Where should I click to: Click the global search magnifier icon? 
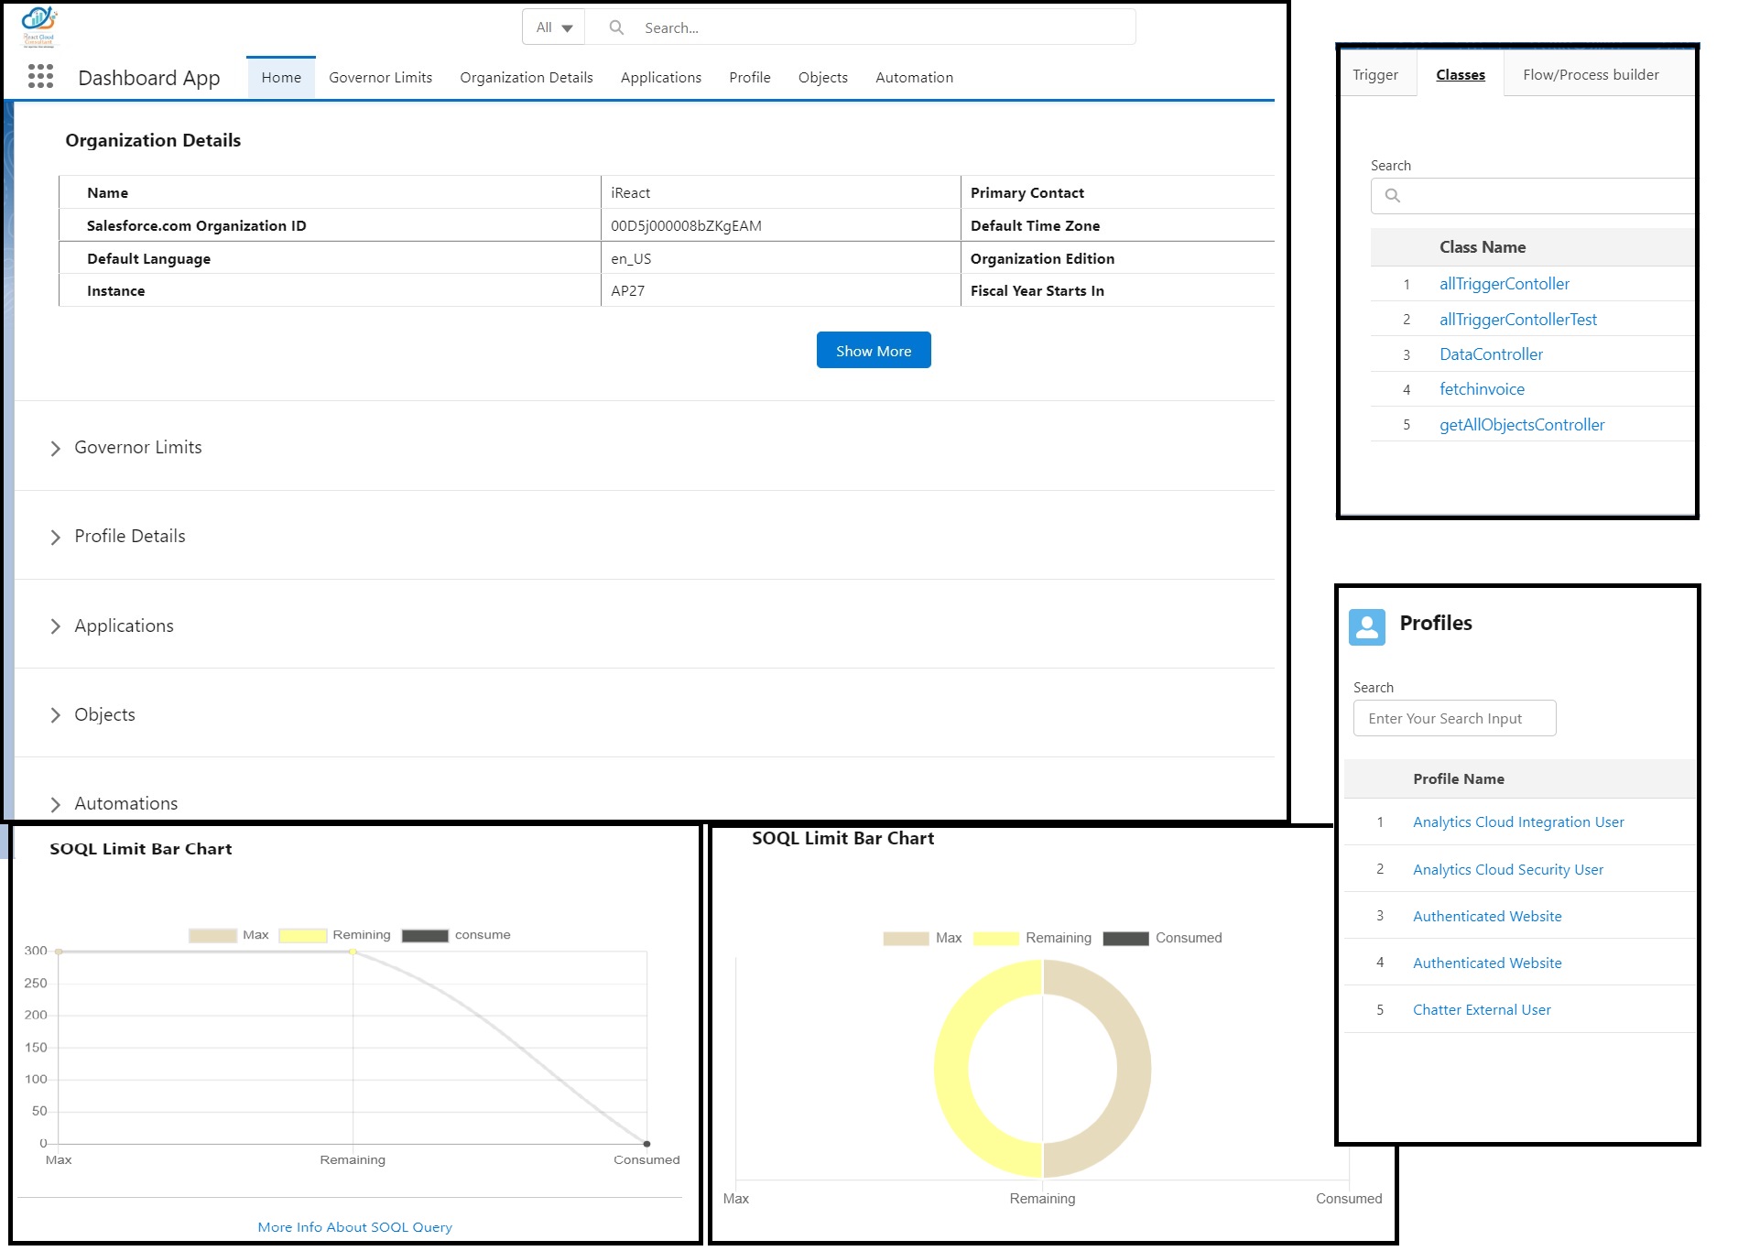pos(617,27)
